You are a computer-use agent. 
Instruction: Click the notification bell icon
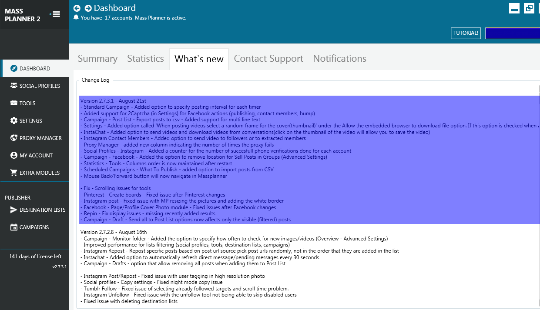76,17
